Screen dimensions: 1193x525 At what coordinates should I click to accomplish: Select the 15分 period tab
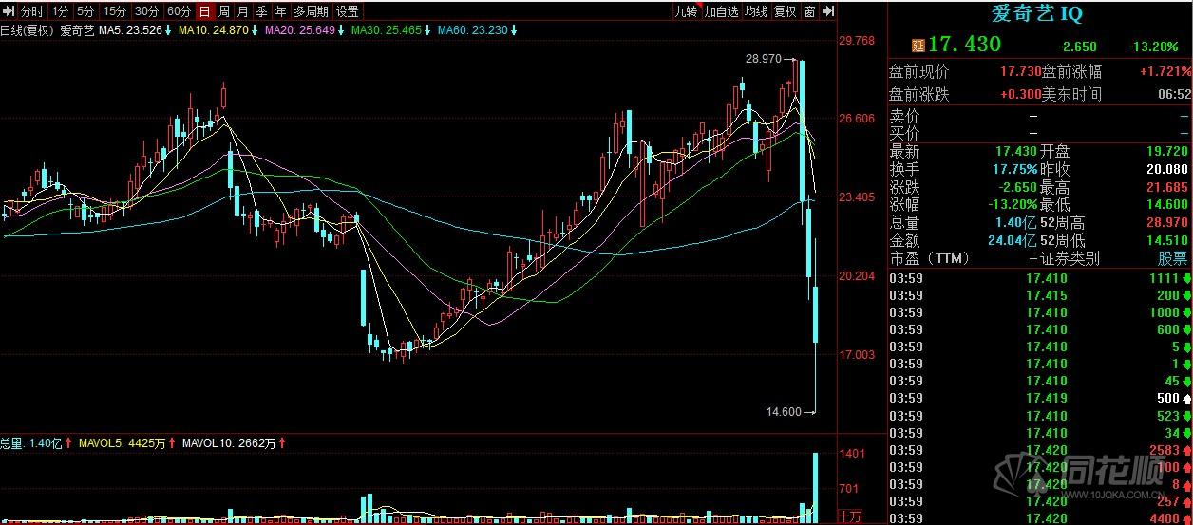pos(114,11)
